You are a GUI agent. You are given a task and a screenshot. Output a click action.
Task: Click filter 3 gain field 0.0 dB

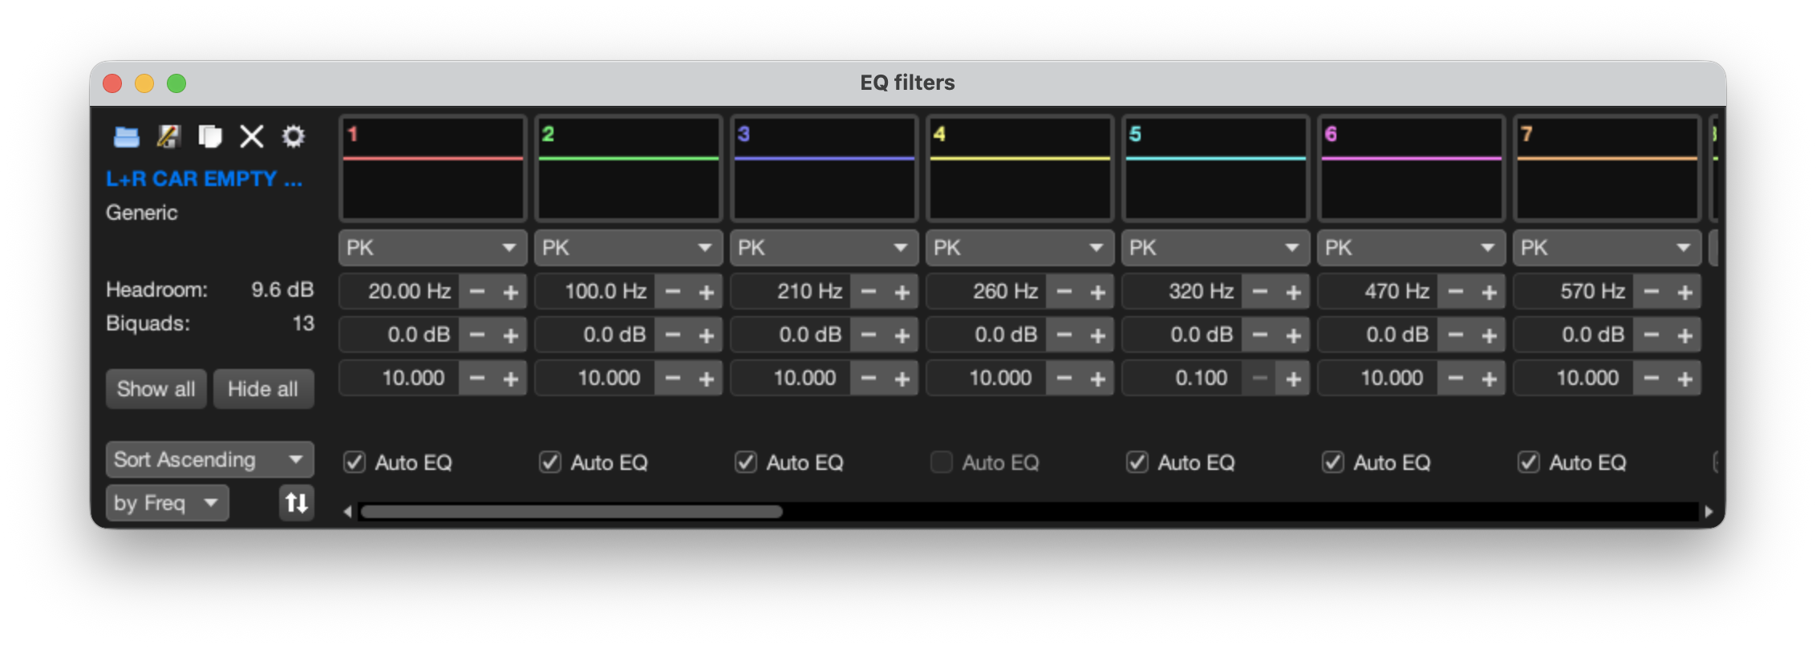[791, 335]
